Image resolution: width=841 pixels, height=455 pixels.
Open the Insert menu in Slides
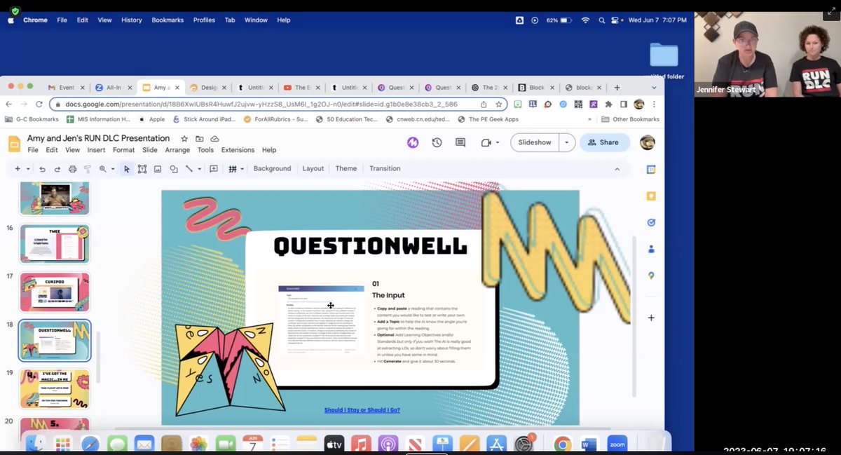tap(96, 150)
